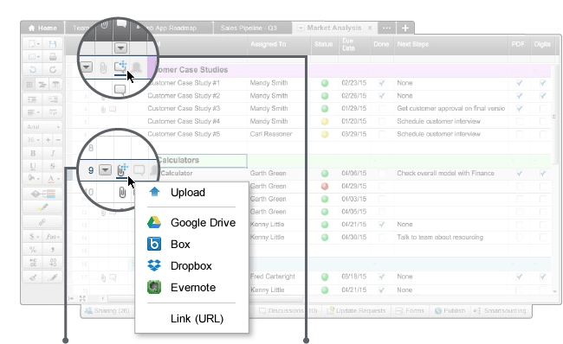Toggle Done checkbox for Customer Case Study #1

382,83
